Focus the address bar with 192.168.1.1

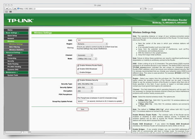79,8
